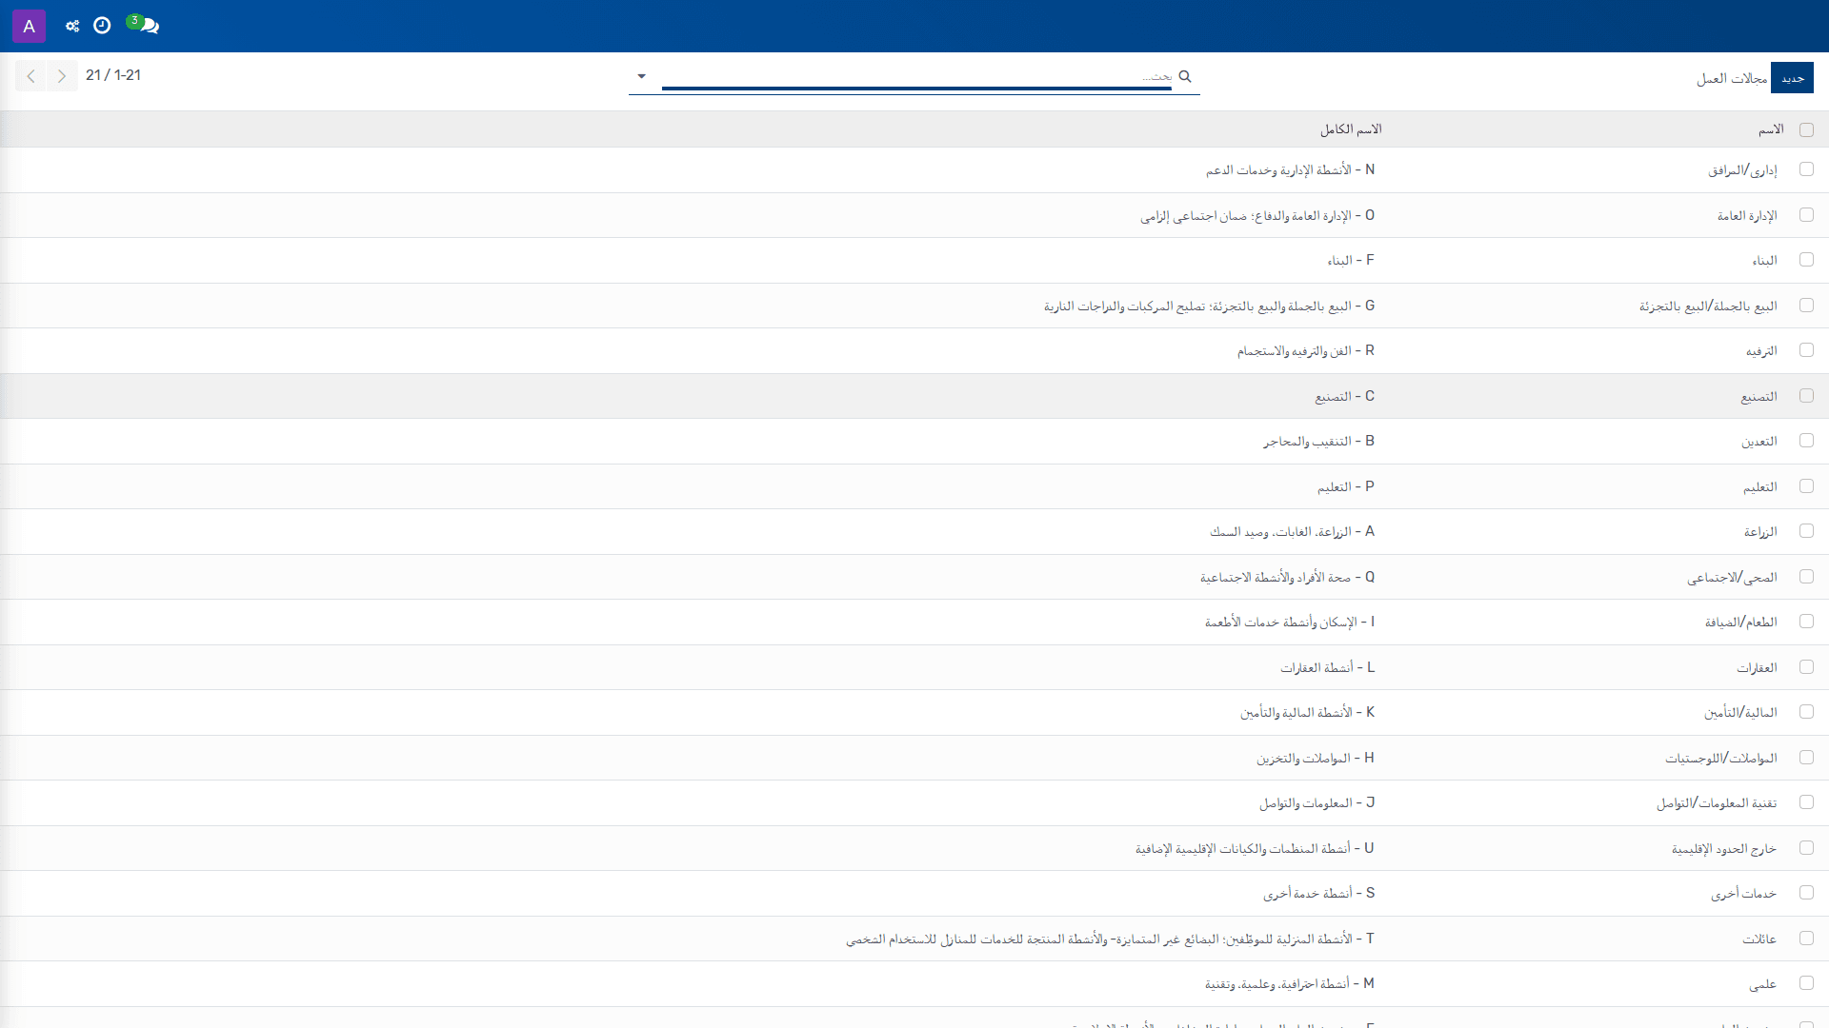Screen dimensions: 1829x1028
Task: Check the خارج الحدود الإقليمية row checkbox
Action: pyautogui.click(x=1806, y=848)
